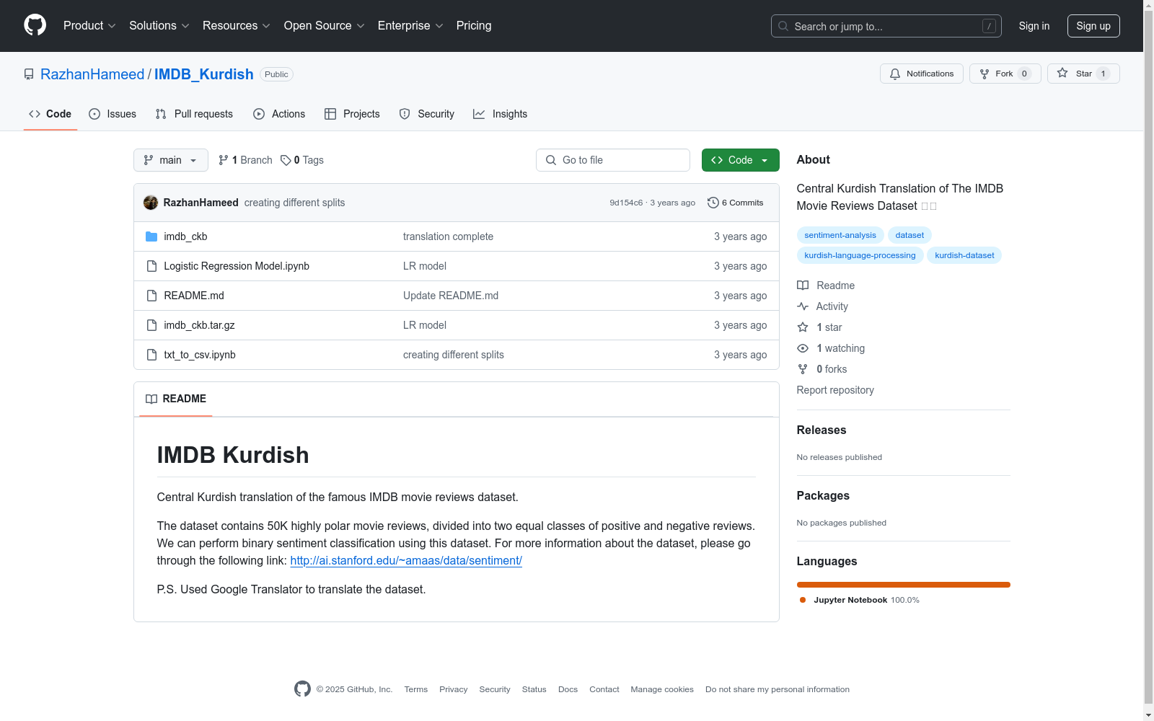View the 6 Commits history

pyautogui.click(x=736, y=203)
